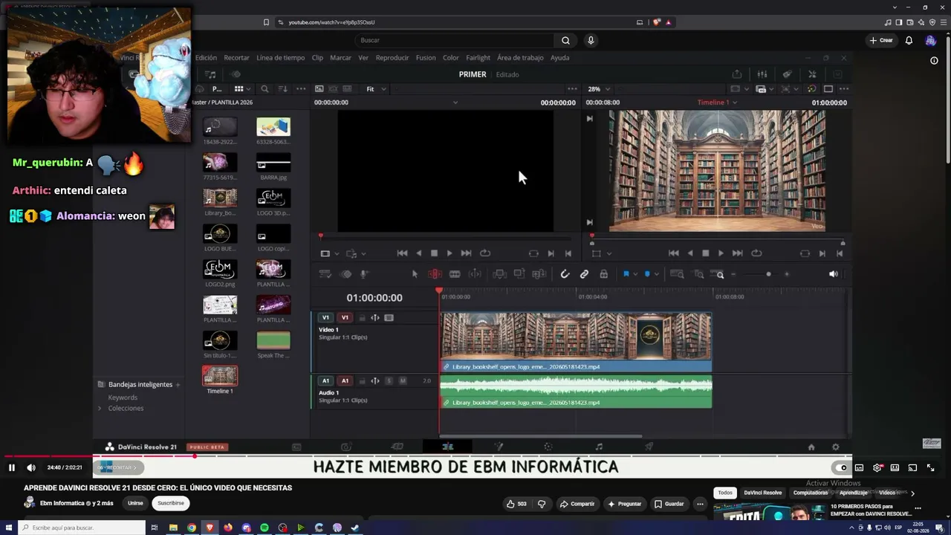Click the Insert Clip edit icon
The height and width of the screenshot is (535, 951).
(500, 274)
